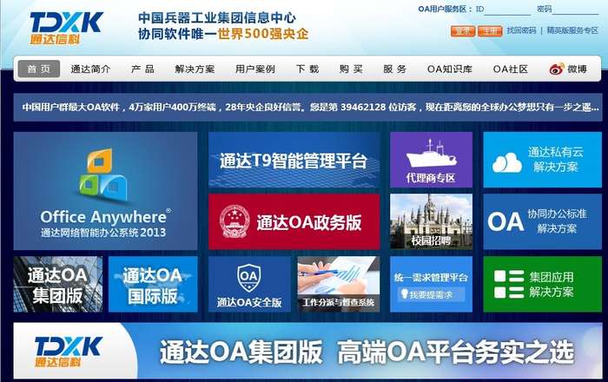Viewport: 608px width, 382px height.
Task: Select the 通达OA安全版 shield tile
Action: [249, 284]
